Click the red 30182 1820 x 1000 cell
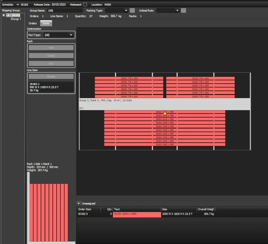268x244 pixels. pos(137,215)
